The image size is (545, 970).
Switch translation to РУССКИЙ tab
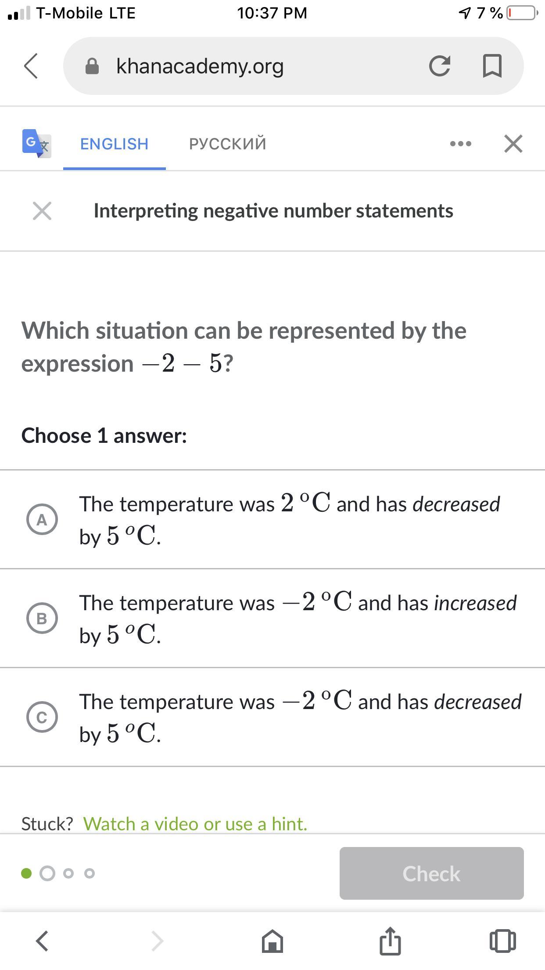[227, 144]
